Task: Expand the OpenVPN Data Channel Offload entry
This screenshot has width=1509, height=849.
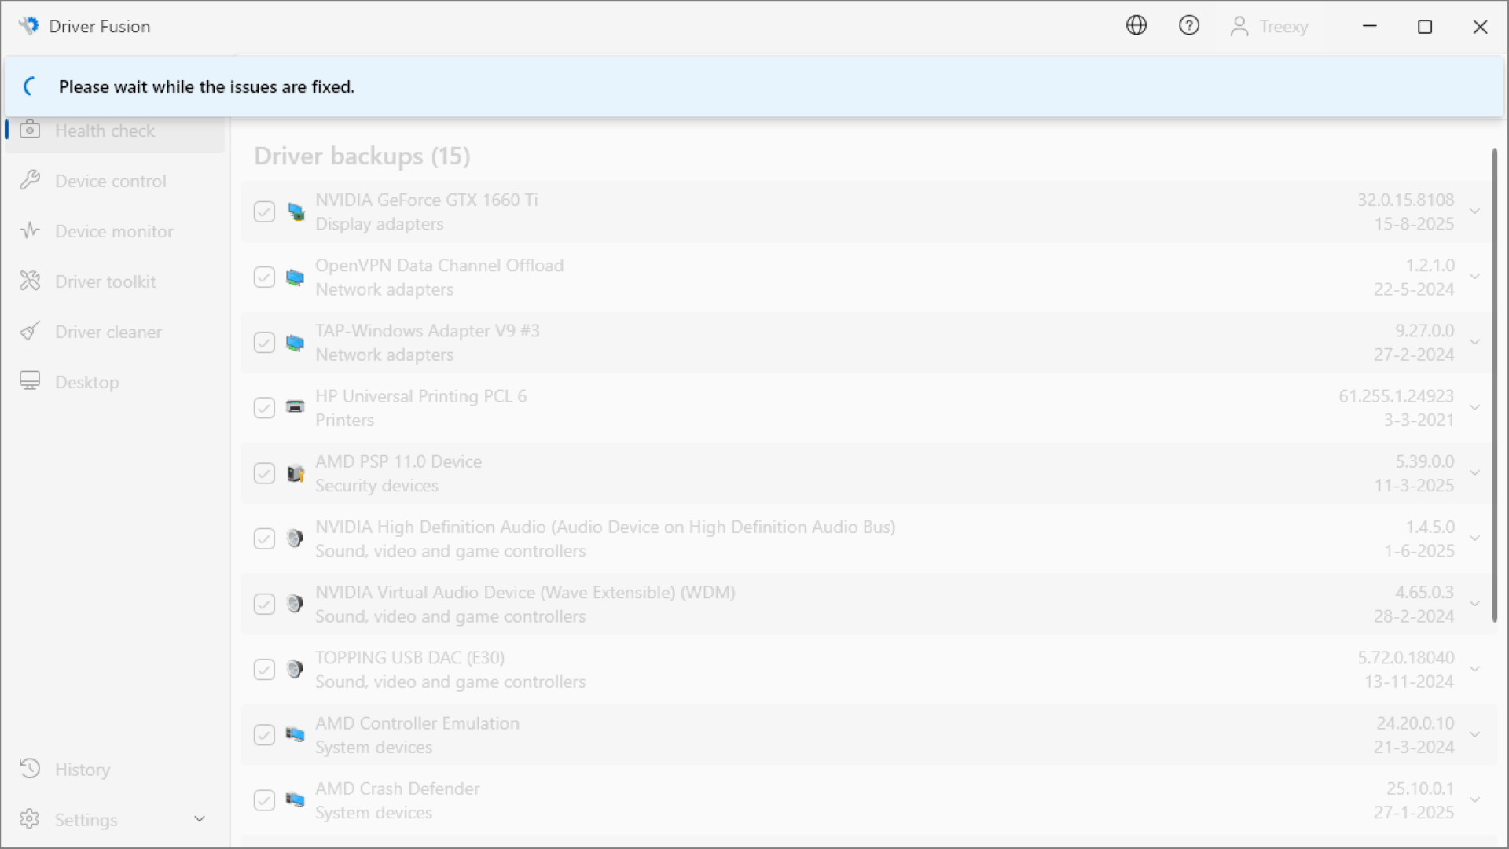Action: 1475,277
